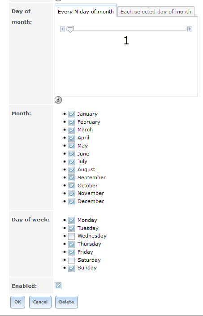Check the Saturday checkbox
This screenshot has height=316, width=203.
coord(72,260)
